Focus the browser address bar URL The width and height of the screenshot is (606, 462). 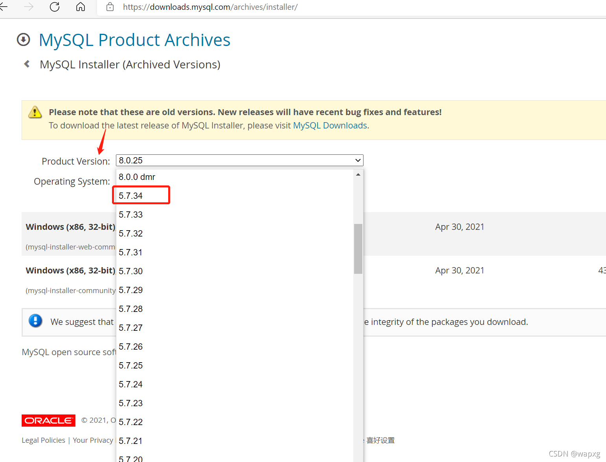coord(210,7)
